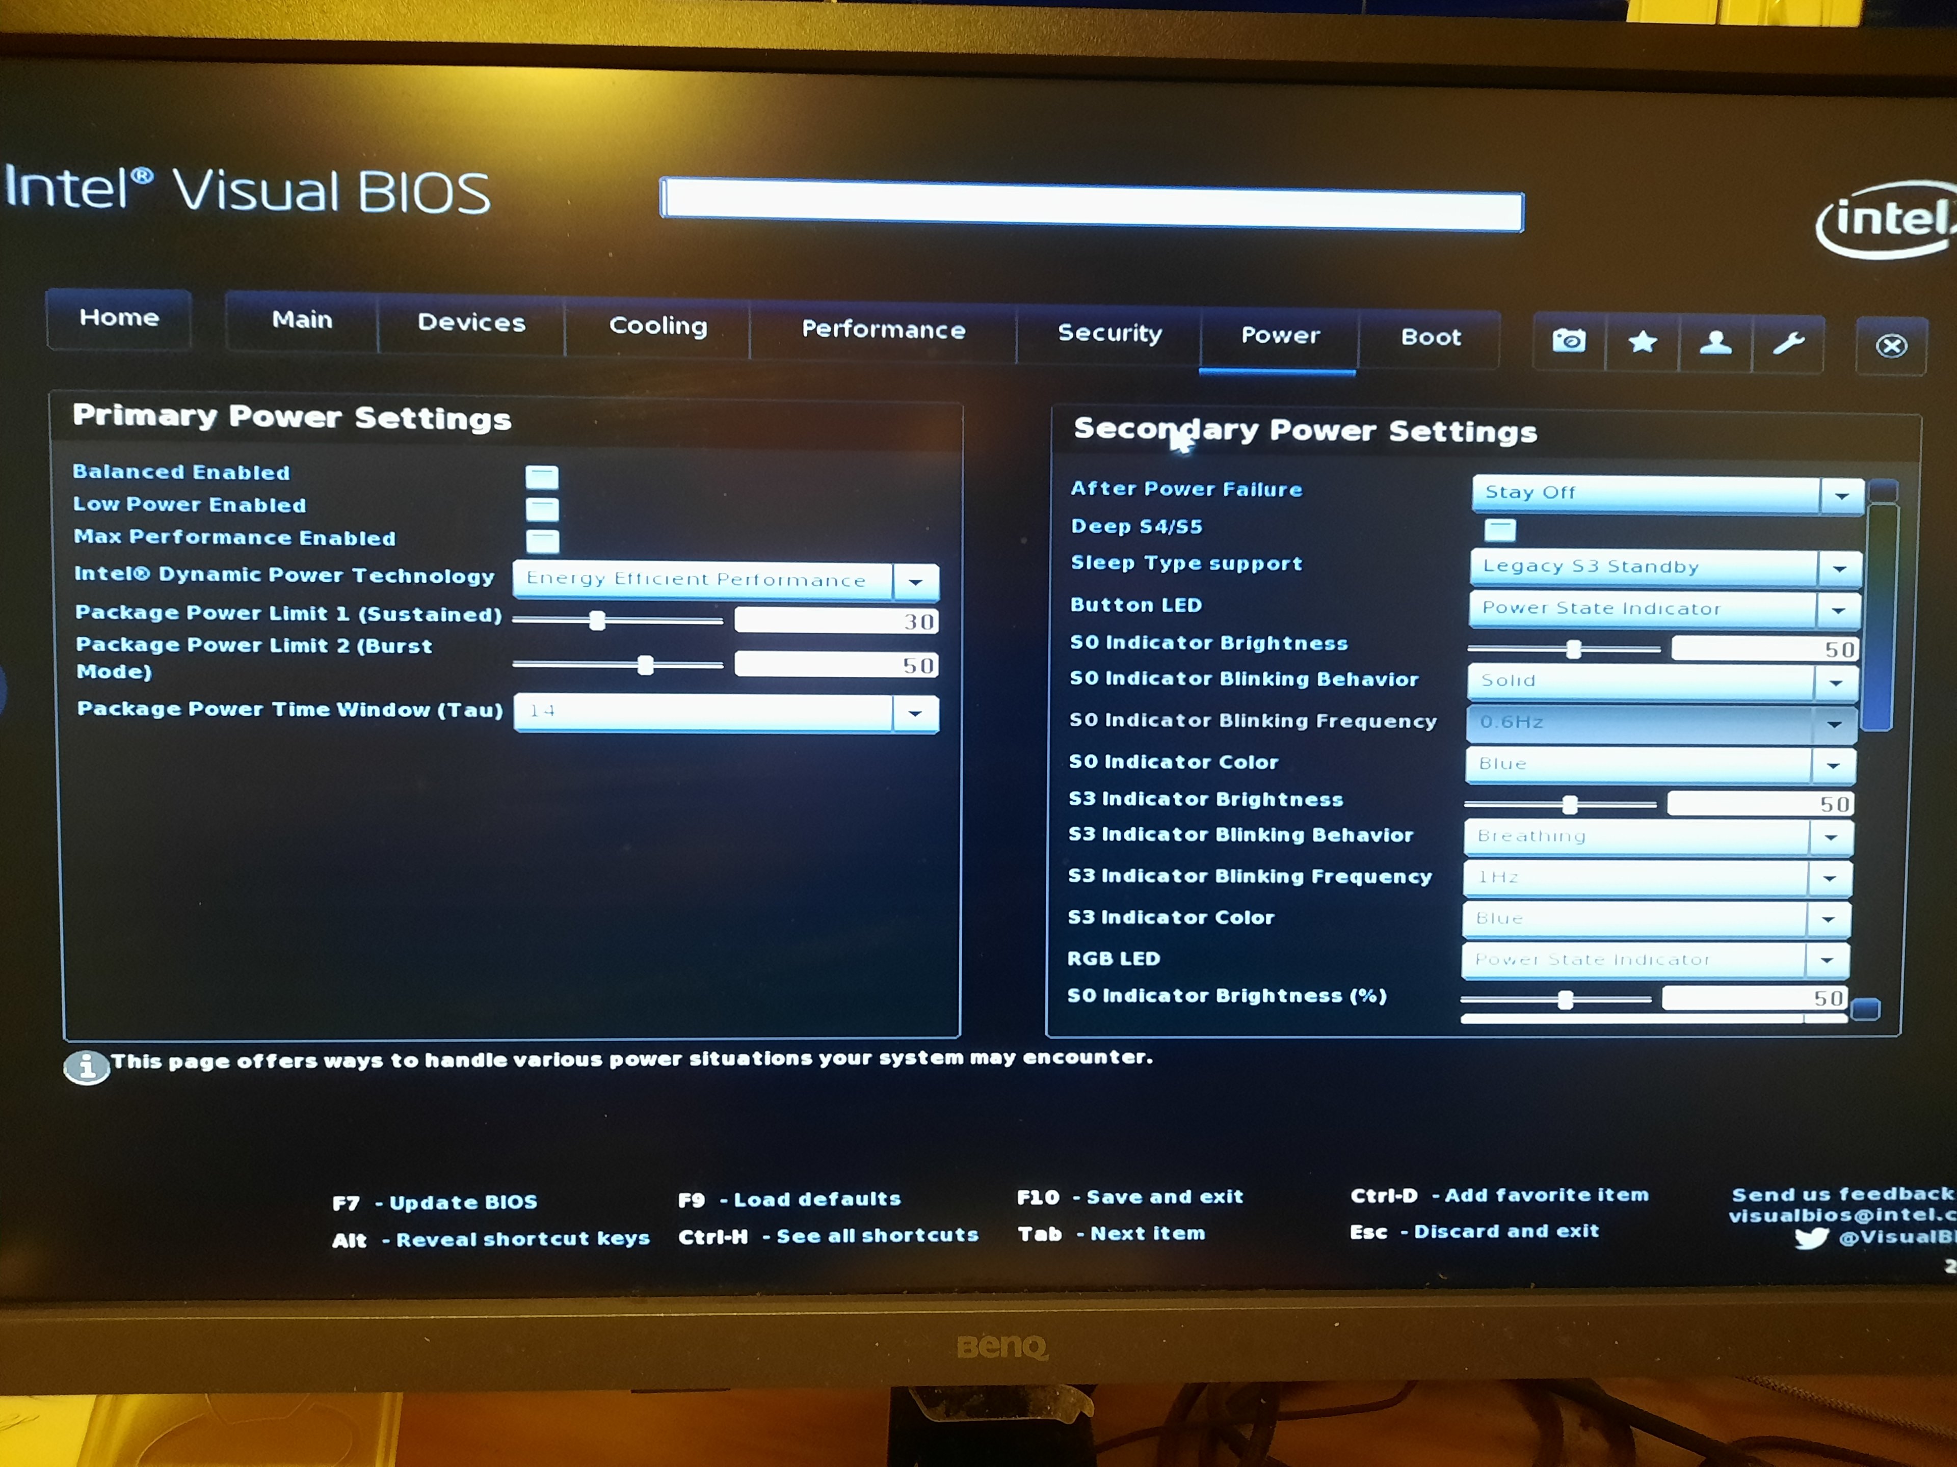Screen dimensions: 1957x1467
Task: Open settings via the wrench icon
Action: tap(1788, 343)
